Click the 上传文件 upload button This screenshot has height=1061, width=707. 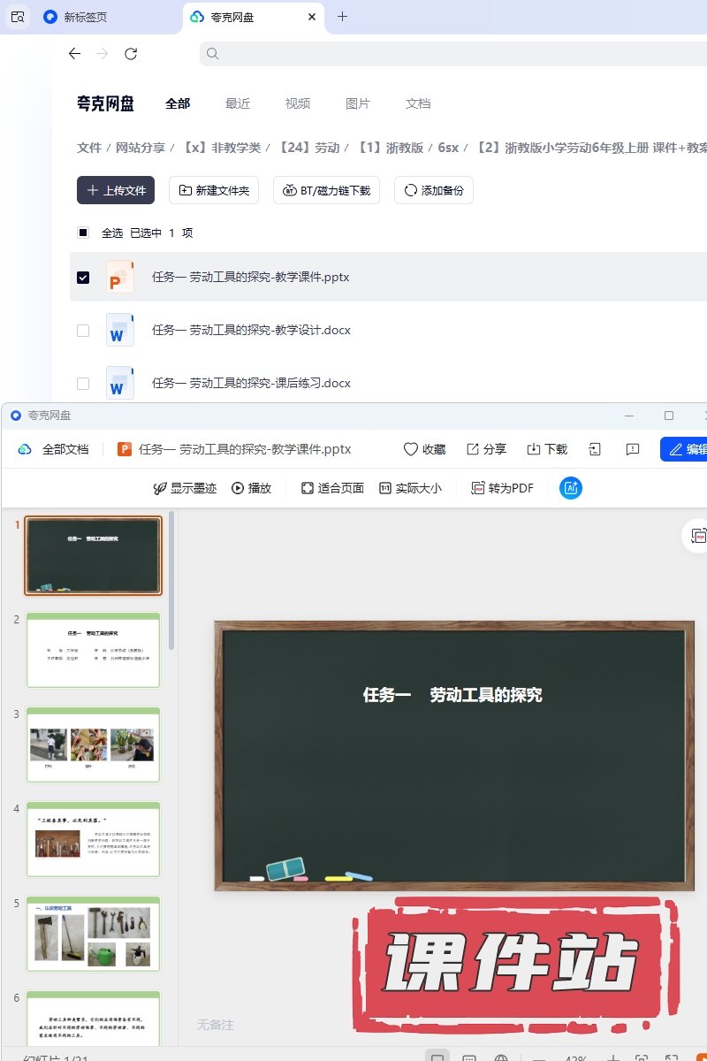[116, 190]
